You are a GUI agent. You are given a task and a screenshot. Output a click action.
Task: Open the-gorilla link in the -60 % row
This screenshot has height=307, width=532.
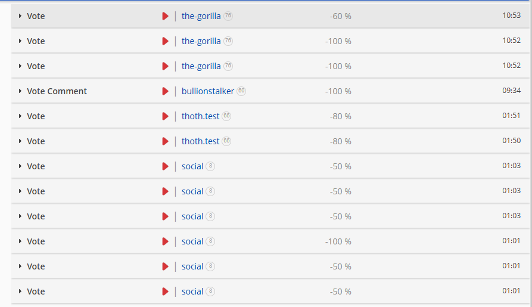point(201,16)
